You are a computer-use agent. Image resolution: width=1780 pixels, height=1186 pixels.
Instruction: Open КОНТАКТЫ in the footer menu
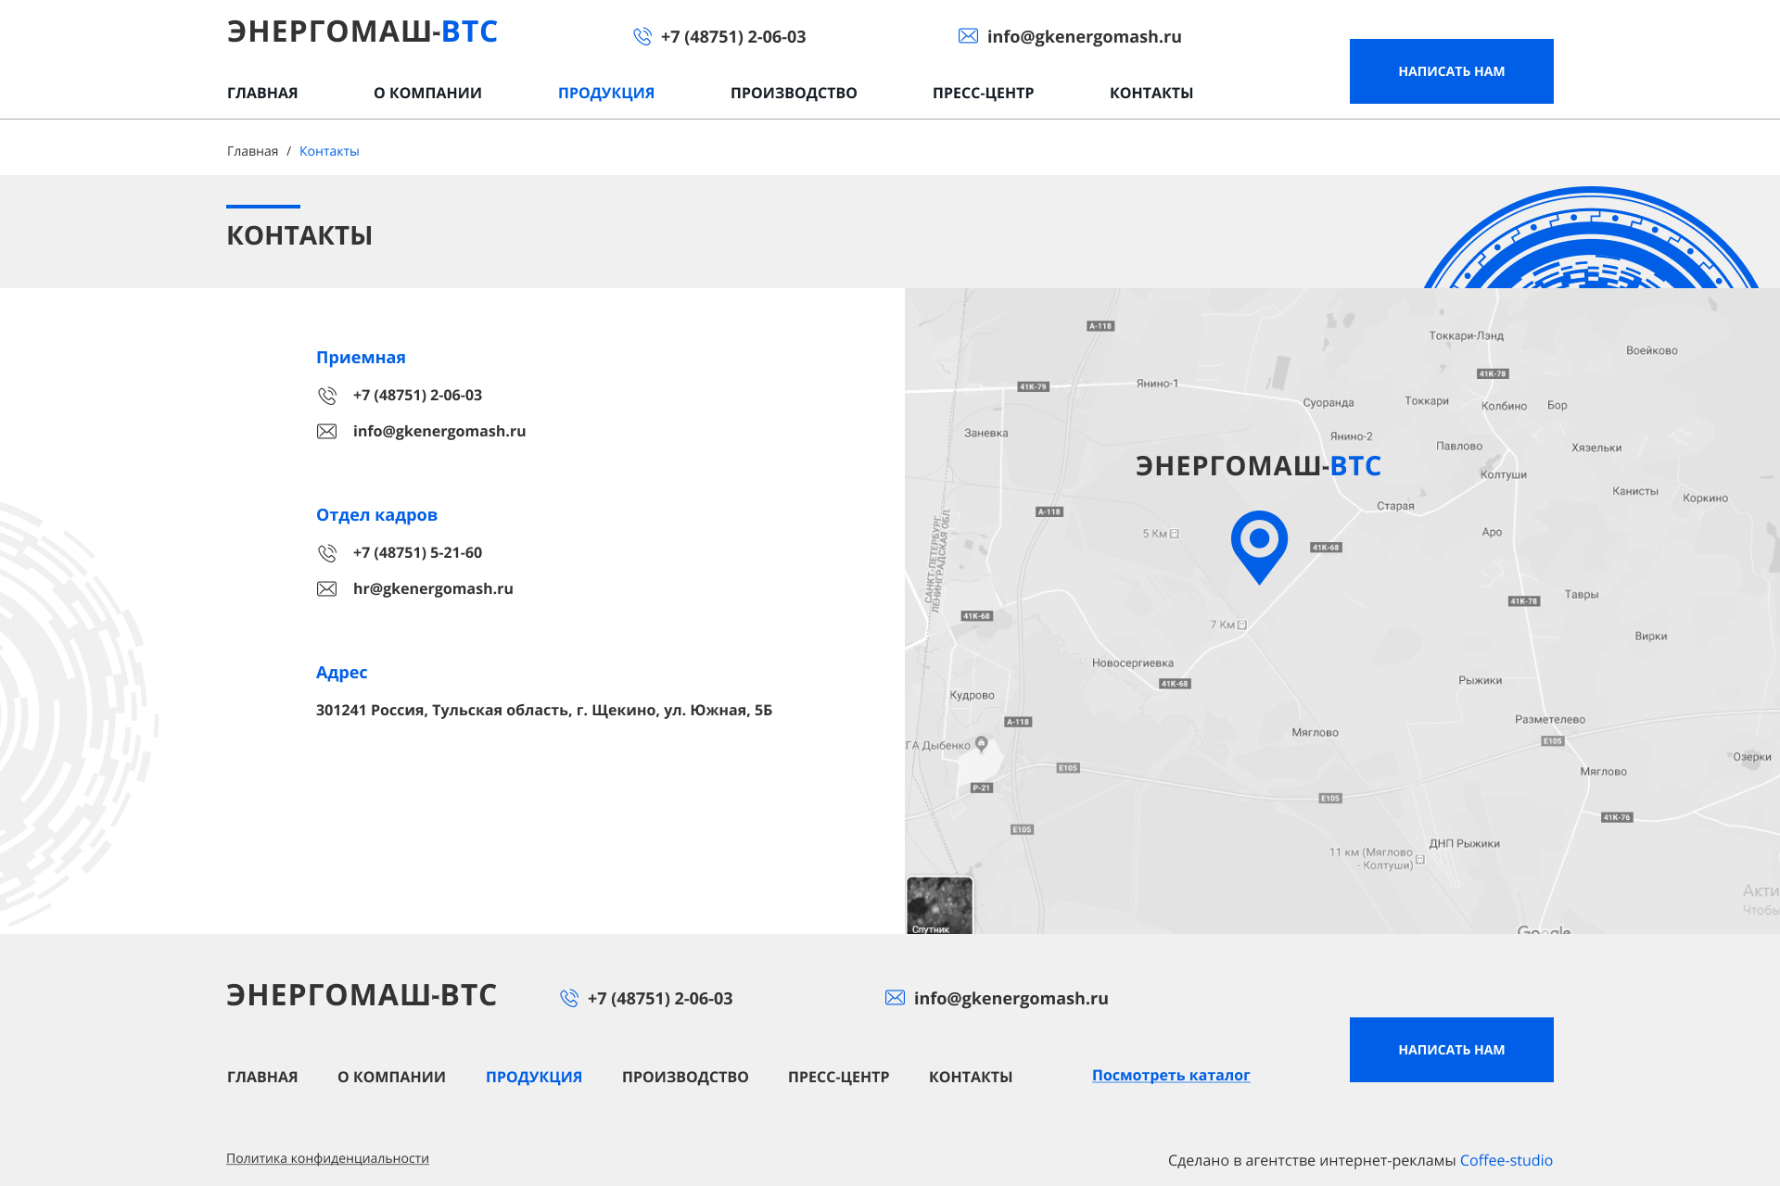tap(971, 1077)
